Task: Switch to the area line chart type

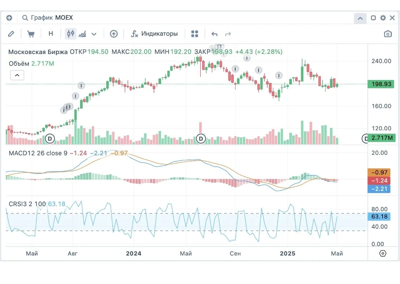Action: (82, 34)
